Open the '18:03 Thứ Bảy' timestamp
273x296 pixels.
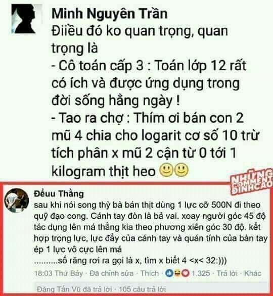coord(58,273)
